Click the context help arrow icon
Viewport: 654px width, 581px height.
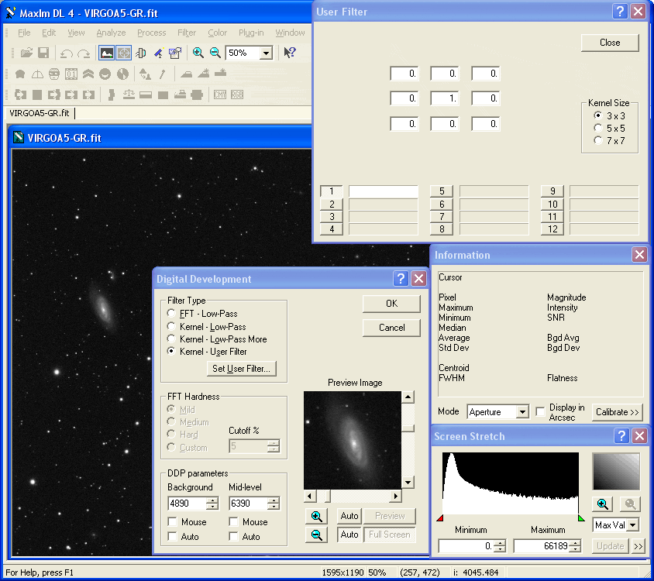289,53
